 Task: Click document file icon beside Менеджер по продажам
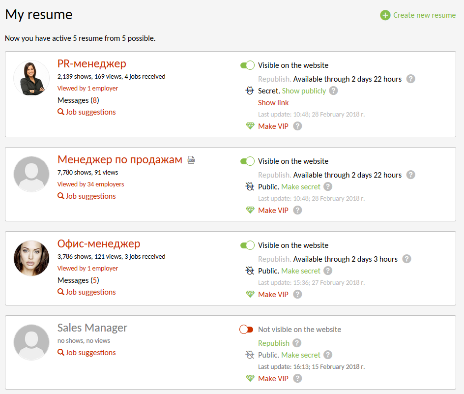point(191,160)
